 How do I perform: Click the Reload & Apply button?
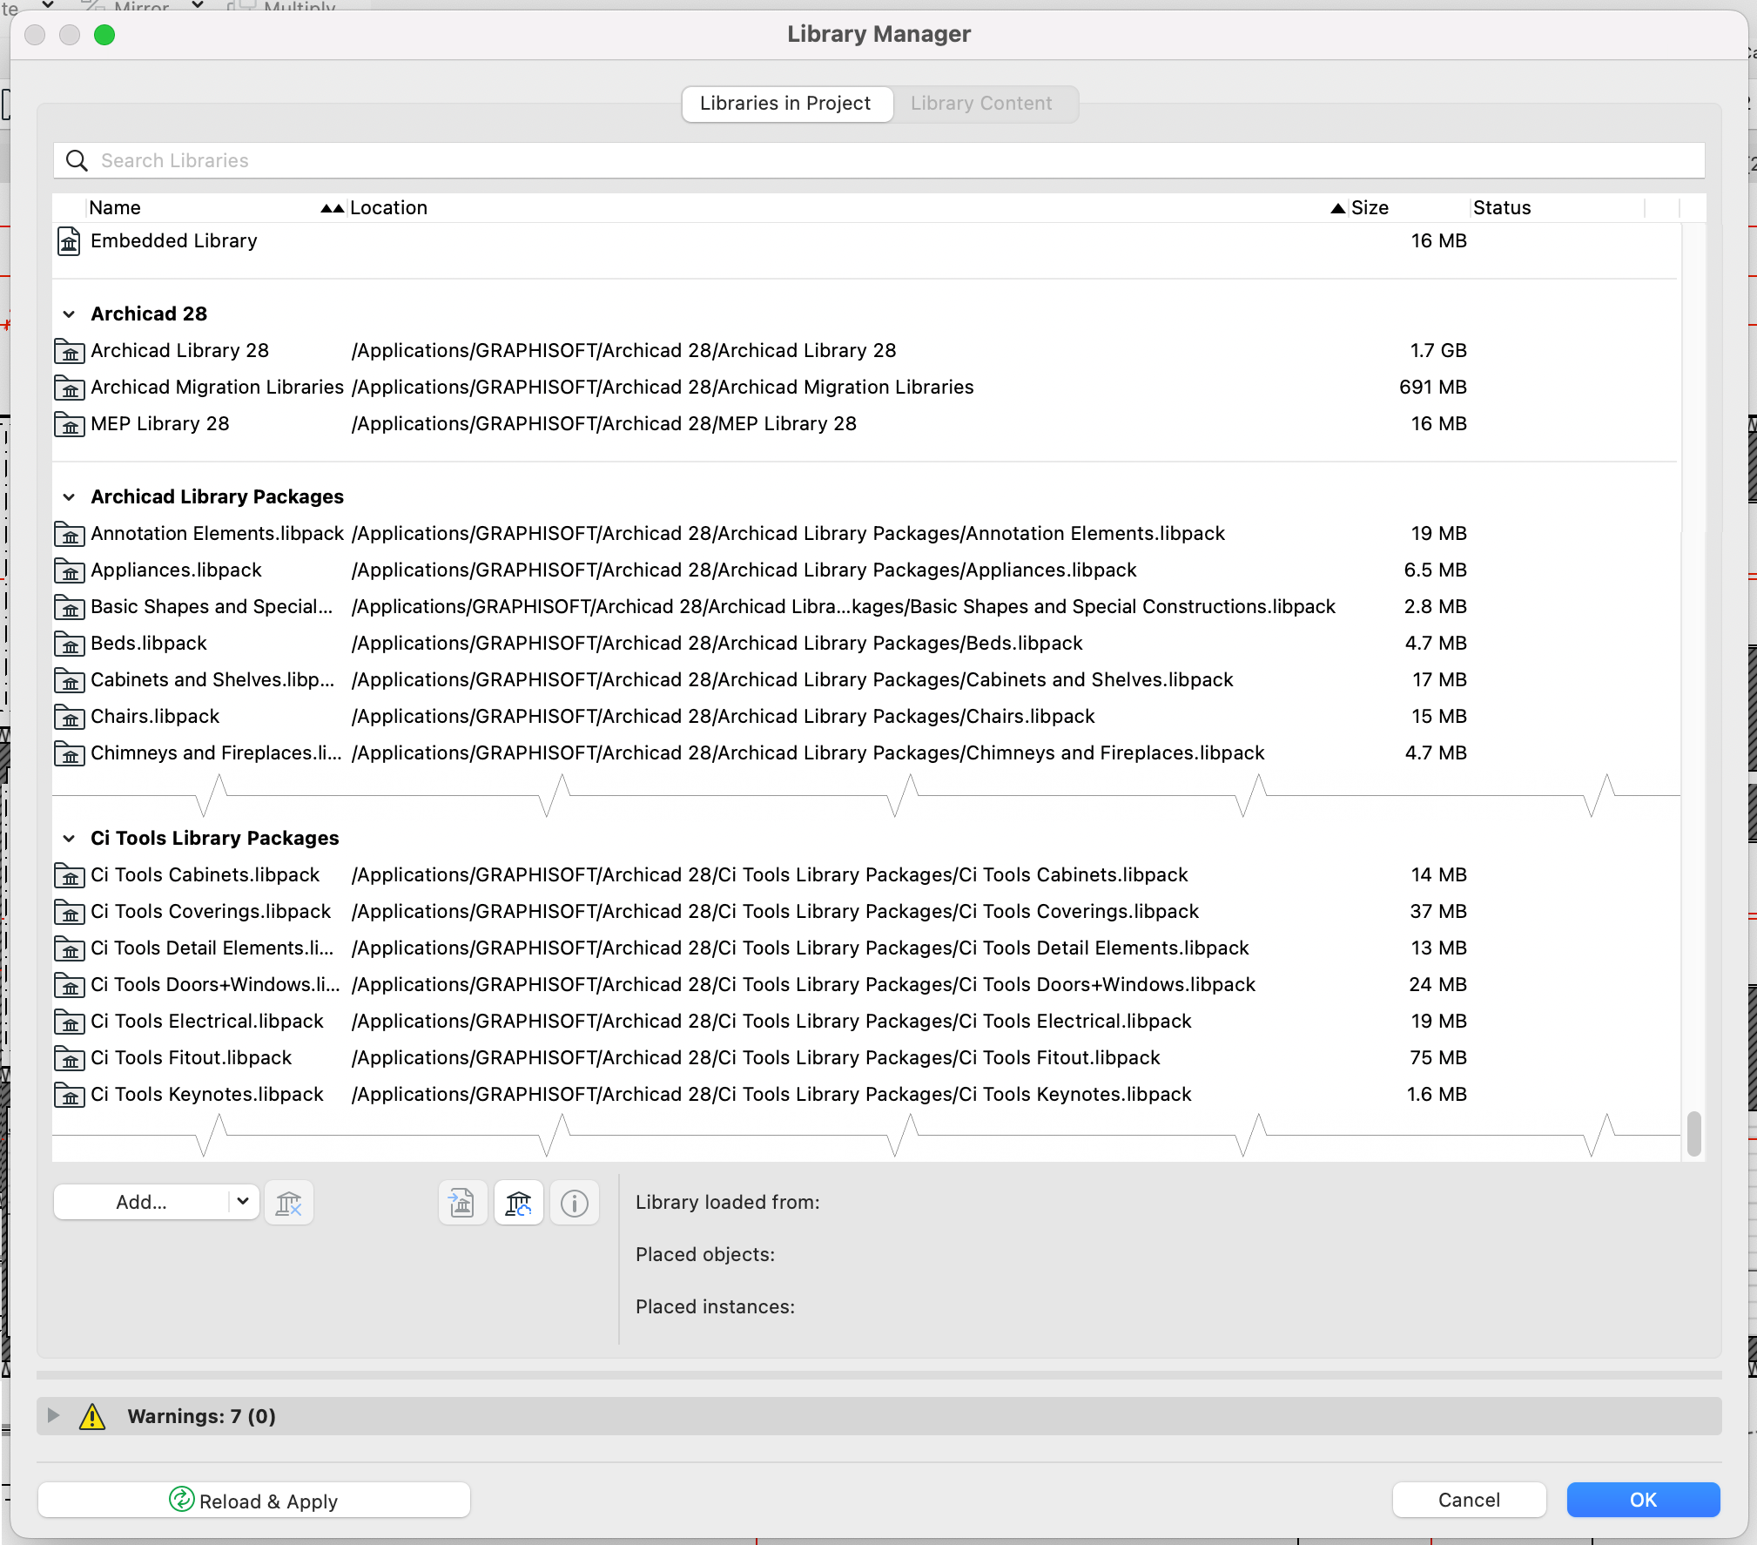click(x=254, y=1500)
